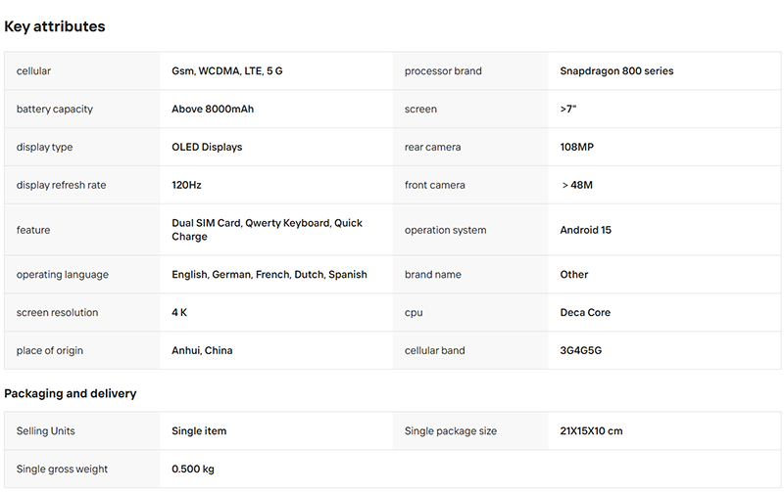The width and height of the screenshot is (784, 492).
Task: Click the 108MP rear camera value
Action: click(576, 147)
